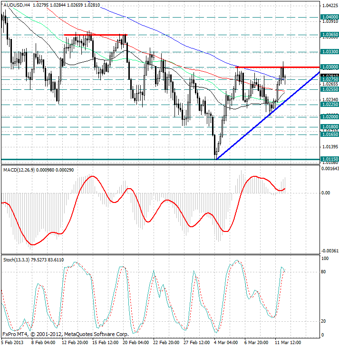Click the 1.04000 price level label
The width and height of the screenshot is (339, 346).
pyautogui.click(x=329, y=17)
